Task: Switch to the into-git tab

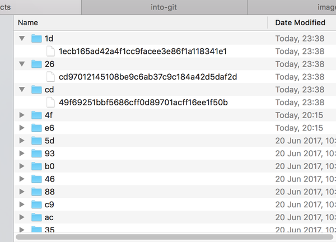Action: pos(164,7)
